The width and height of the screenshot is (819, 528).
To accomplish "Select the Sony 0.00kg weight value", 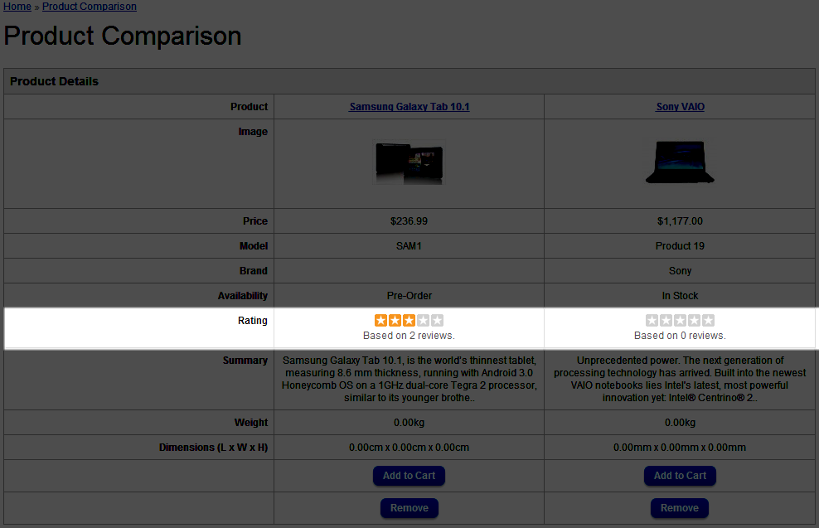I will [680, 423].
